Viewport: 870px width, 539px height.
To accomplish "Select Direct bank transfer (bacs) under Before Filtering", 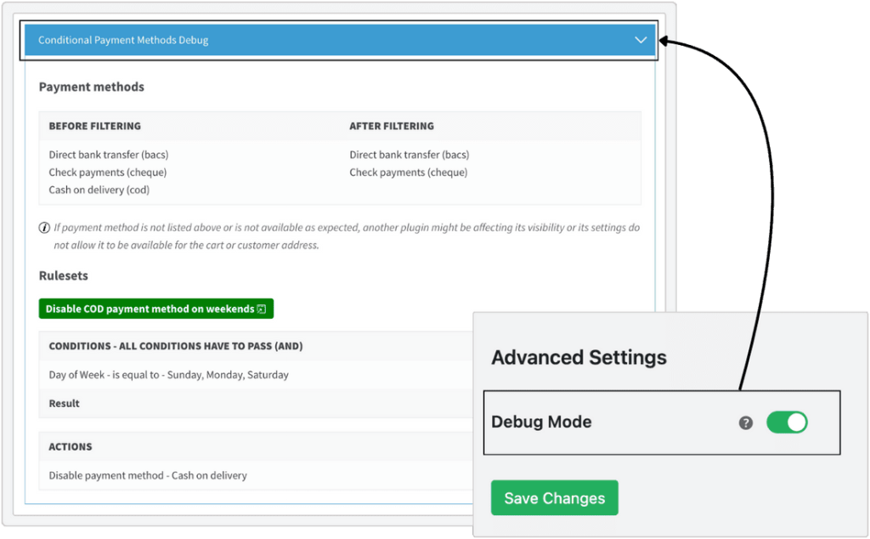I will coord(109,155).
